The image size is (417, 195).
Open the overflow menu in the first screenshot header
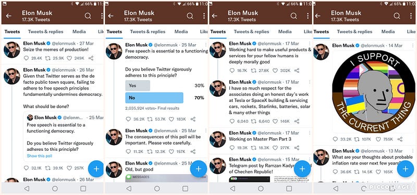coord(102,16)
